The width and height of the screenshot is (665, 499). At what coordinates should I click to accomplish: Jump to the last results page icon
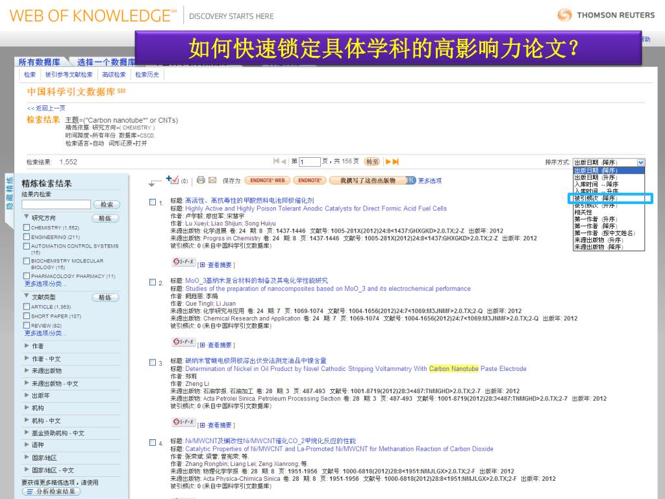pyautogui.click(x=395, y=161)
